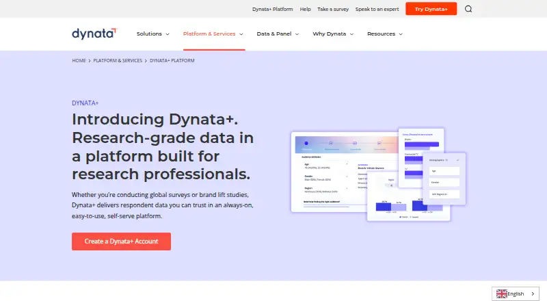This screenshot has height=301, width=547.
Task: Open the English language selector arrow
Action: 533,293
